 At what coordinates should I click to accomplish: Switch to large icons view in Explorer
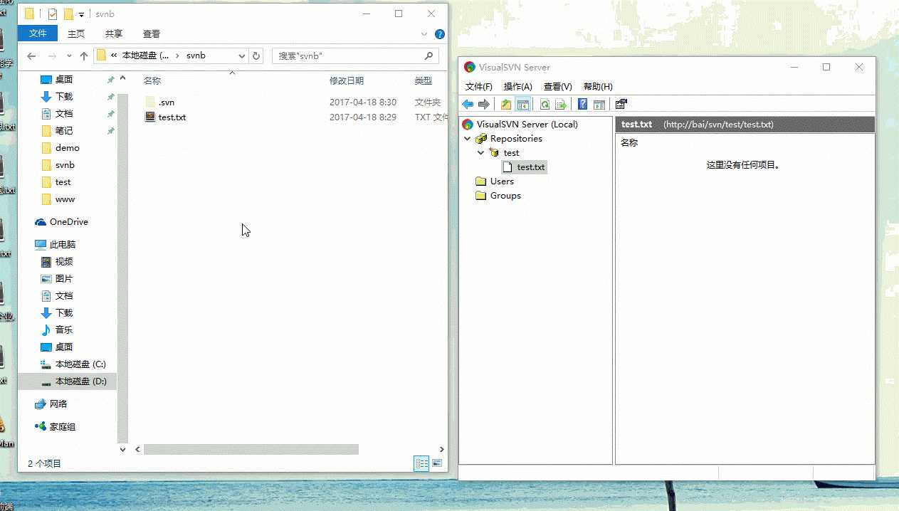click(436, 463)
